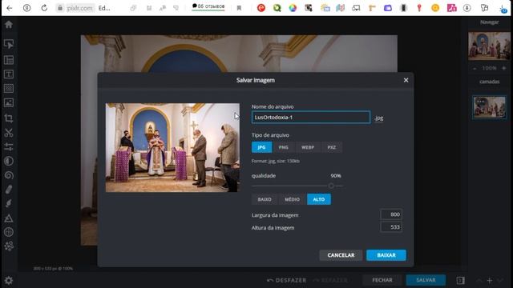
Task: Choose JPG file type
Action: pyautogui.click(x=261, y=147)
